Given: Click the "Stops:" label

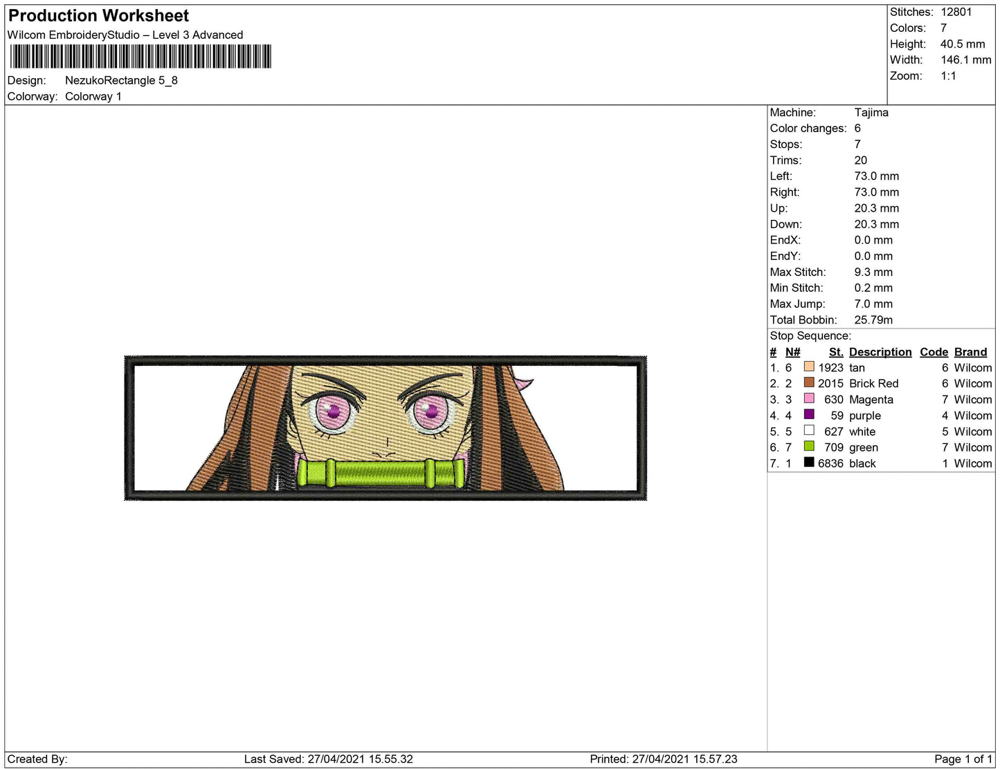Looking at the screenshot, I should pos(786,144).
